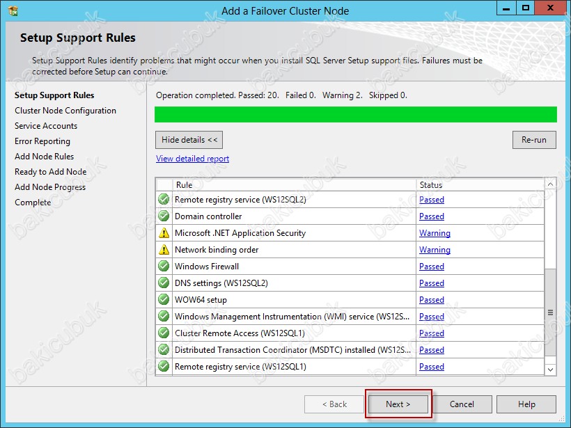Click the "Operation completed. Passed: 20." summary text

tap(217, 95)
